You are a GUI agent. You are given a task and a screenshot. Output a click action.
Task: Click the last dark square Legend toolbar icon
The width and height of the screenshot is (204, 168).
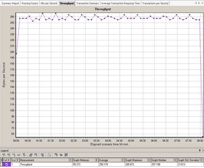pyautogui.click(x=66, y=155)
